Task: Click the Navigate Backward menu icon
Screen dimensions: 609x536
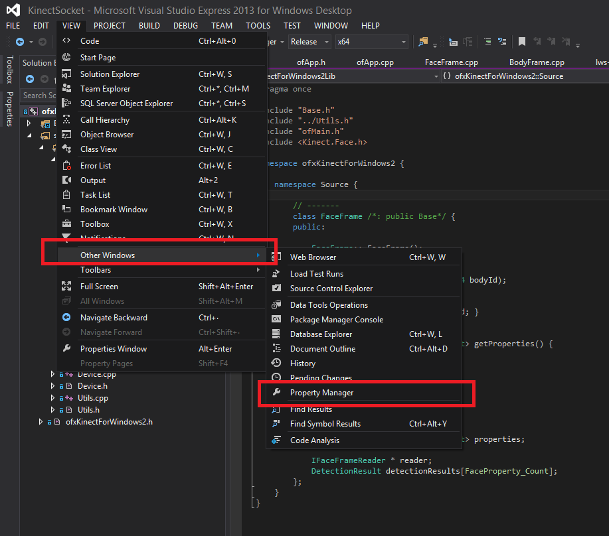Action: point(66,317)
